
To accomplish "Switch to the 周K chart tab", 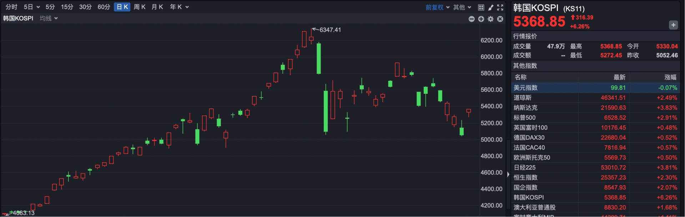I will pyautogui.click(x=140, y=7).
